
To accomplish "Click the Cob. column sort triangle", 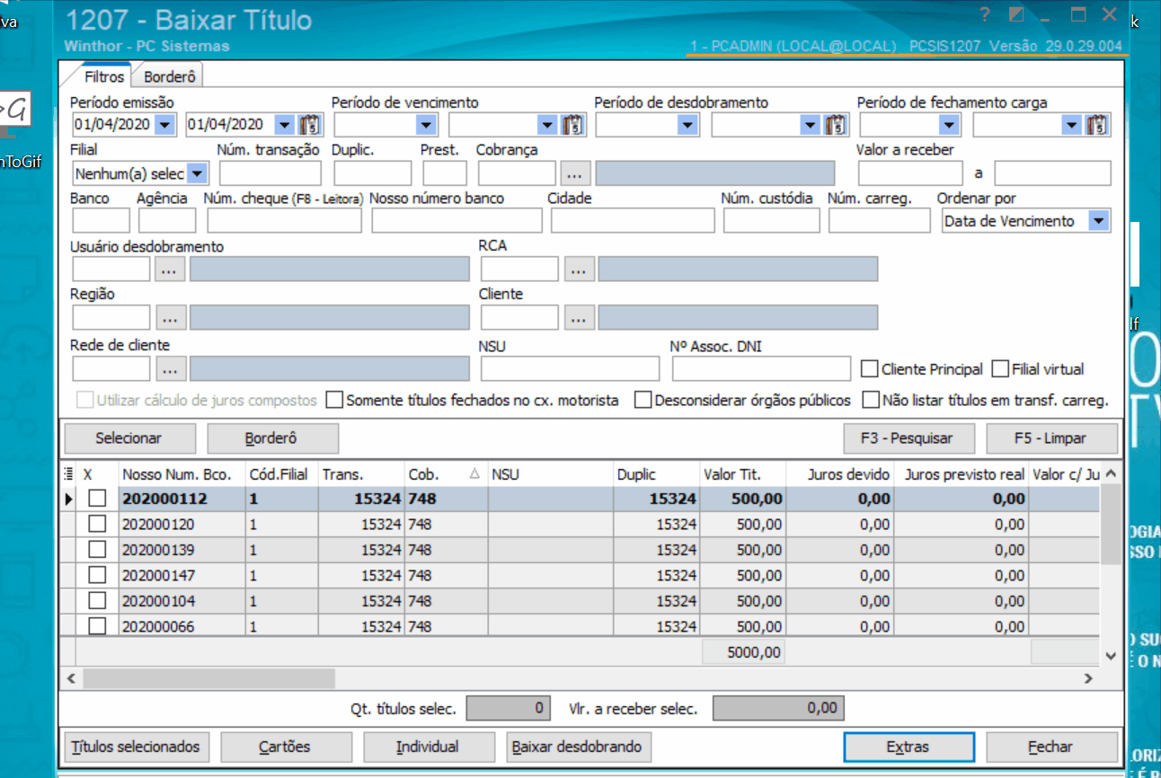I will (x=474, y=474).
